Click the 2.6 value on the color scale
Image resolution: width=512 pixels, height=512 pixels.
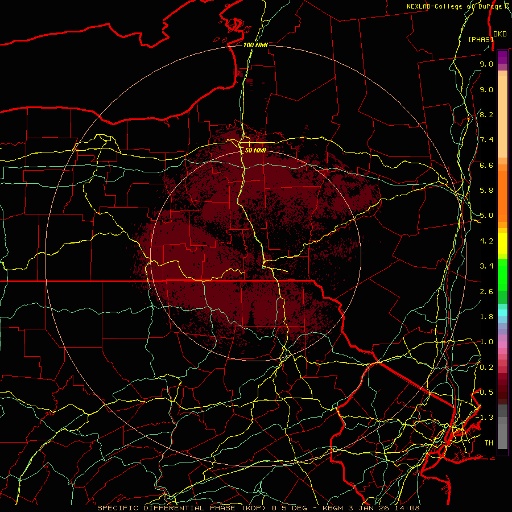tap(486, 292)
